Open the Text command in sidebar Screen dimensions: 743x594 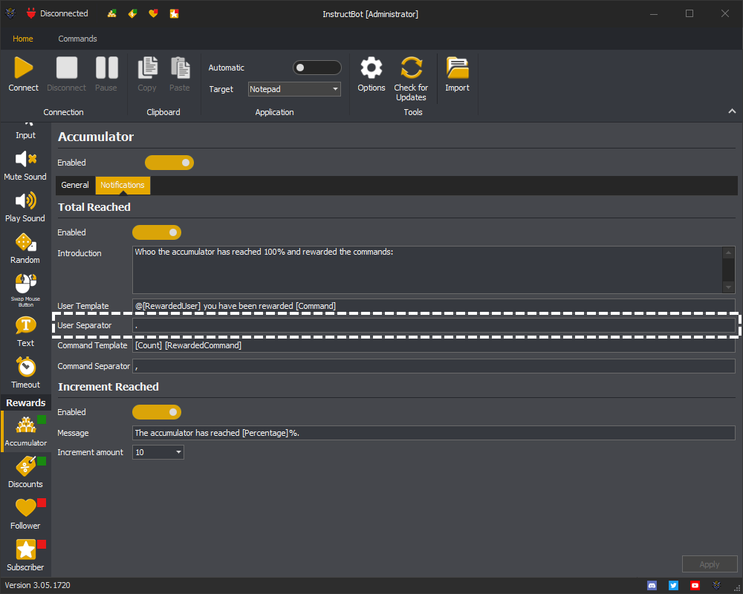tap(25, 333)
